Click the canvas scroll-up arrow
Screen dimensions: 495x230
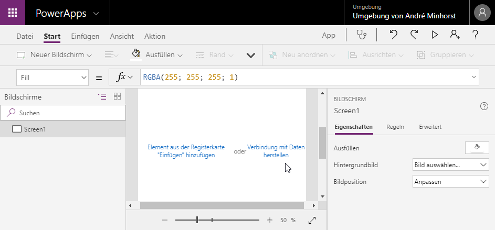click(322, 93)
